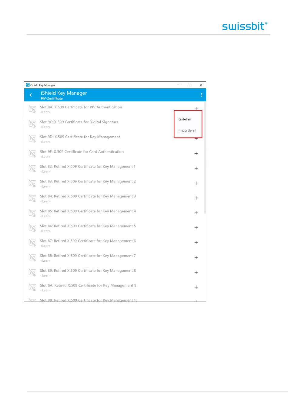Click the certificate icon for Slot 9E
The width and height of the screenshot is (288, 408).
[x=32, y=154]
